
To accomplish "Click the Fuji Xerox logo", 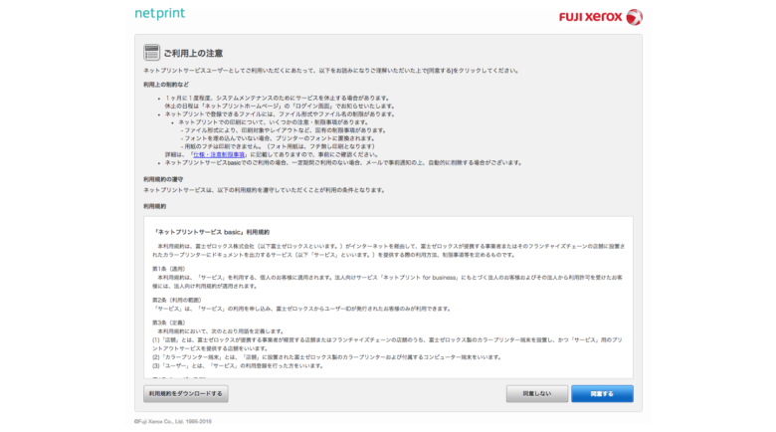I will point(601,17).
